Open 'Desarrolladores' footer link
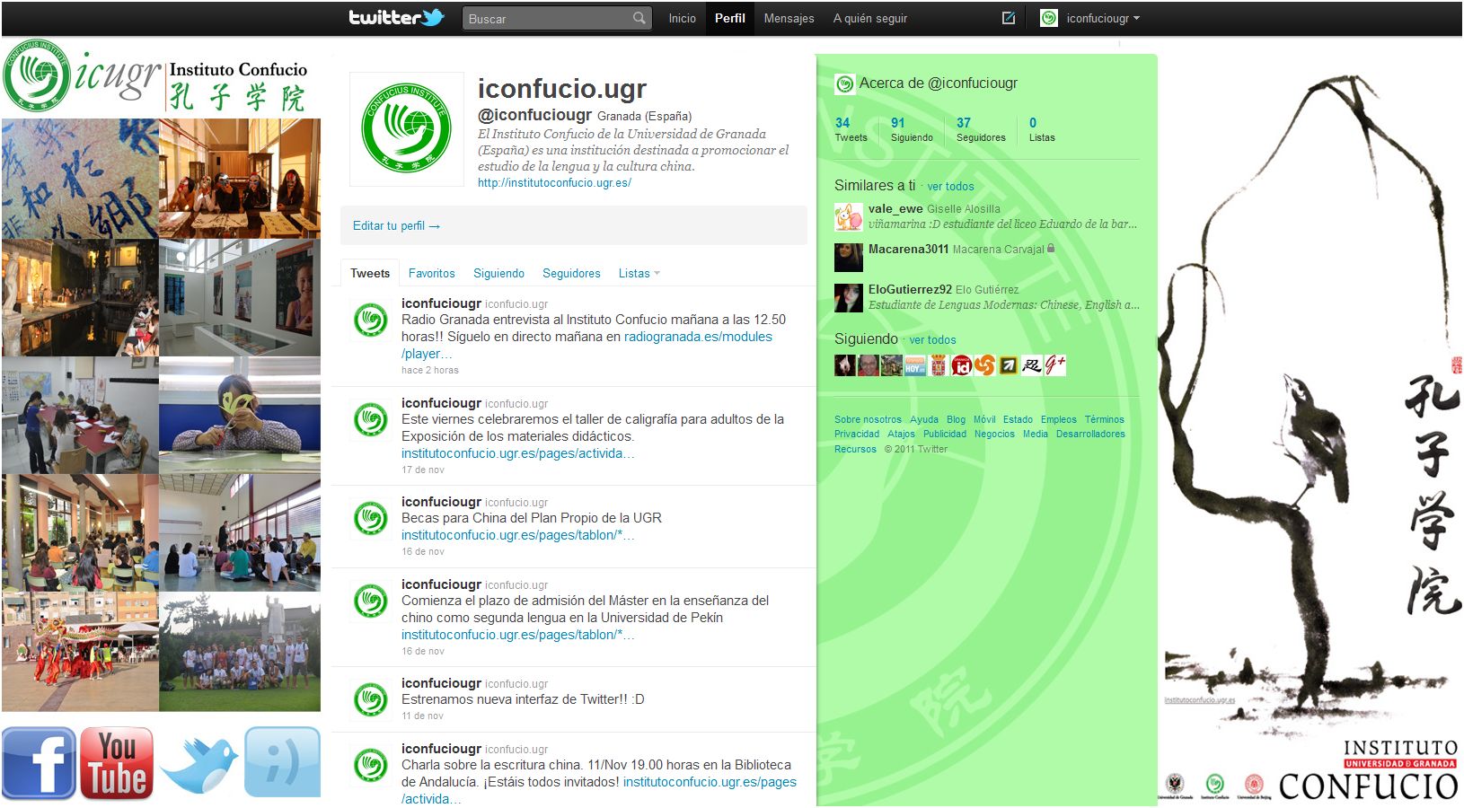 pos(1090,434)
